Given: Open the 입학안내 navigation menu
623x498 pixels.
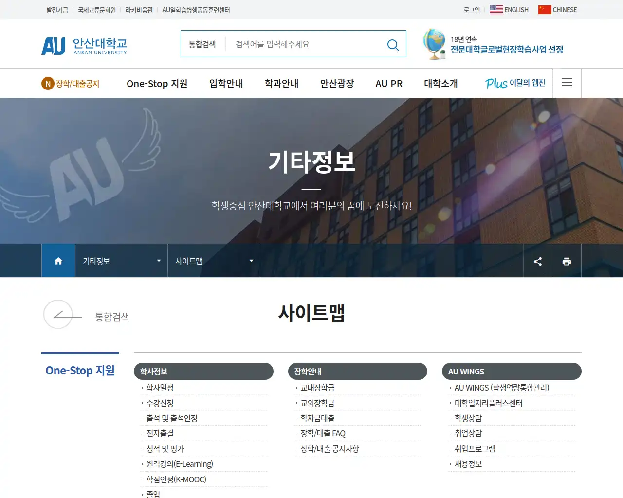Looking at the screenshot, I should pyautogui.click(x=225, y=83).
